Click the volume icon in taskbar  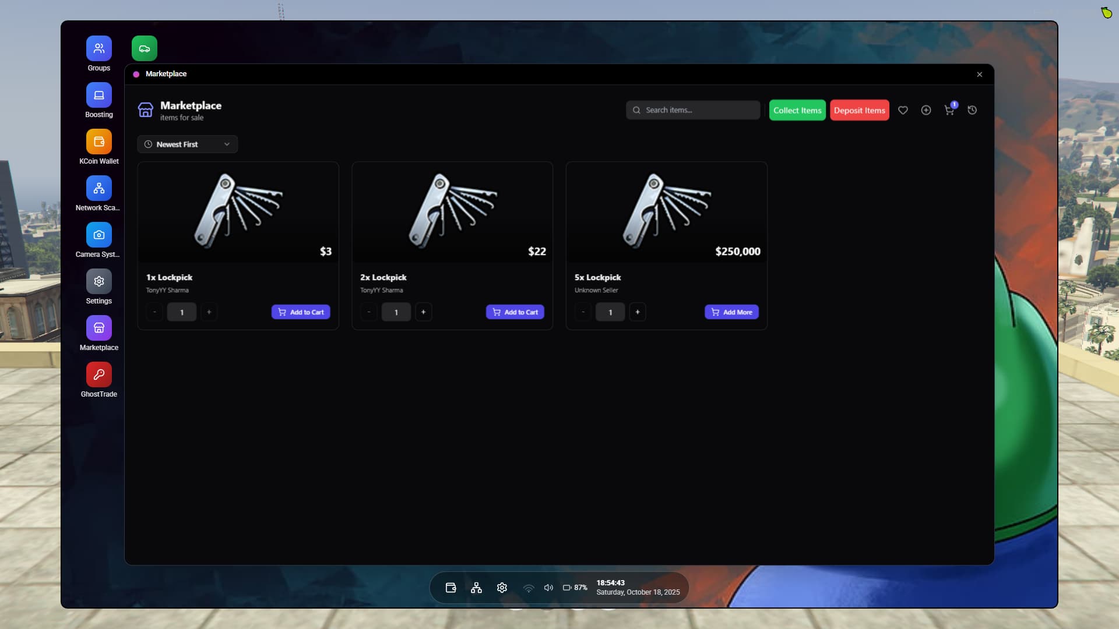[548, 588]
